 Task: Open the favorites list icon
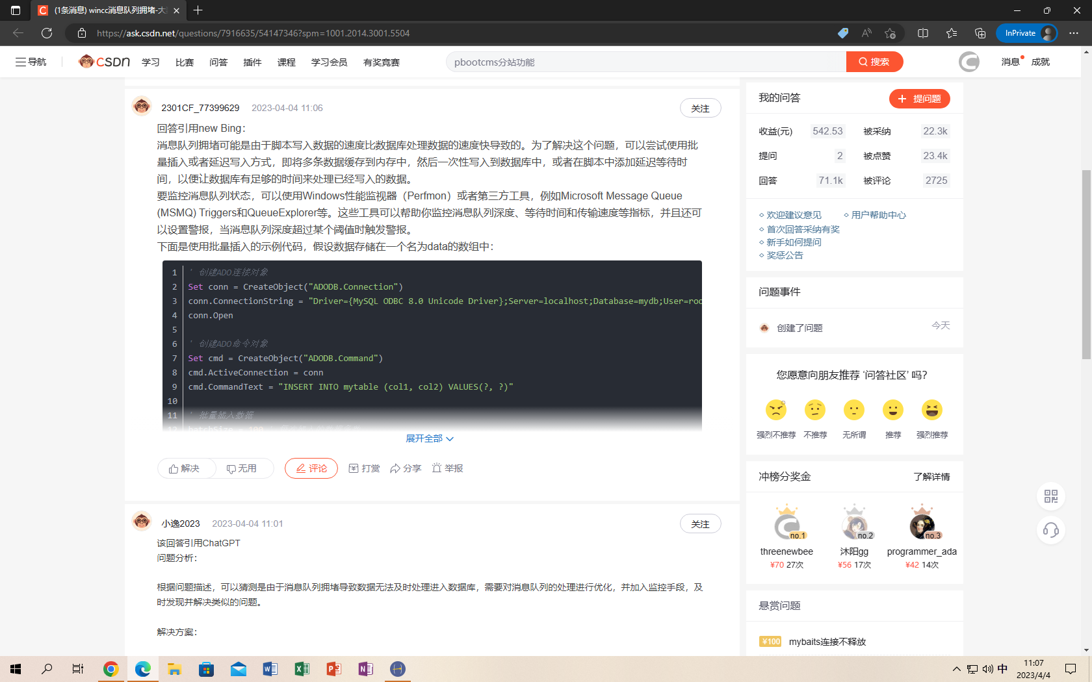pos(952,33)
